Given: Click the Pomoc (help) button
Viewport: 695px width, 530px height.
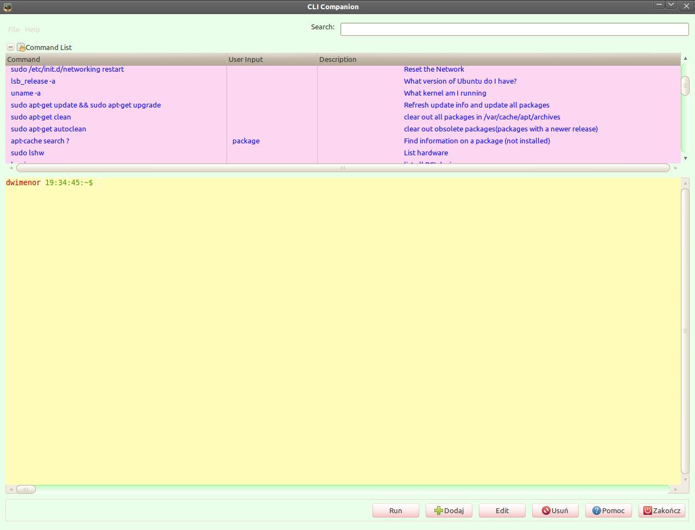Looking at the screenshot, I should point(609,510).
